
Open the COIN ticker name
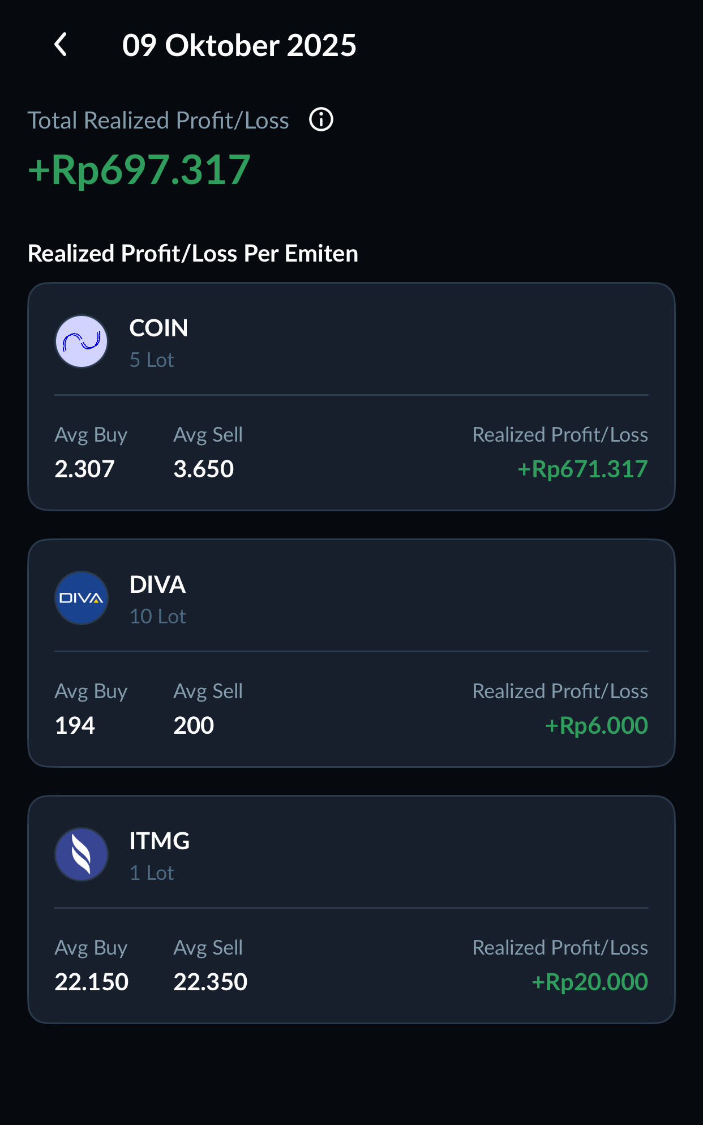[x=158, y=328]
